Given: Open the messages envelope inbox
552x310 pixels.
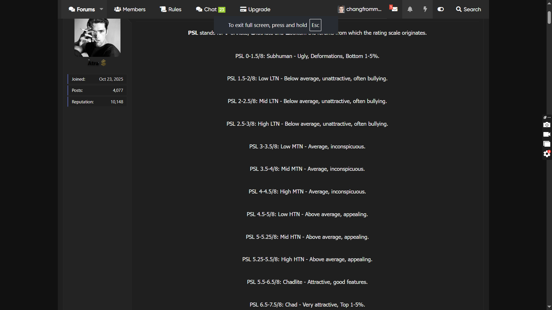Looking at the screenshot, I should tap(394, 9).
